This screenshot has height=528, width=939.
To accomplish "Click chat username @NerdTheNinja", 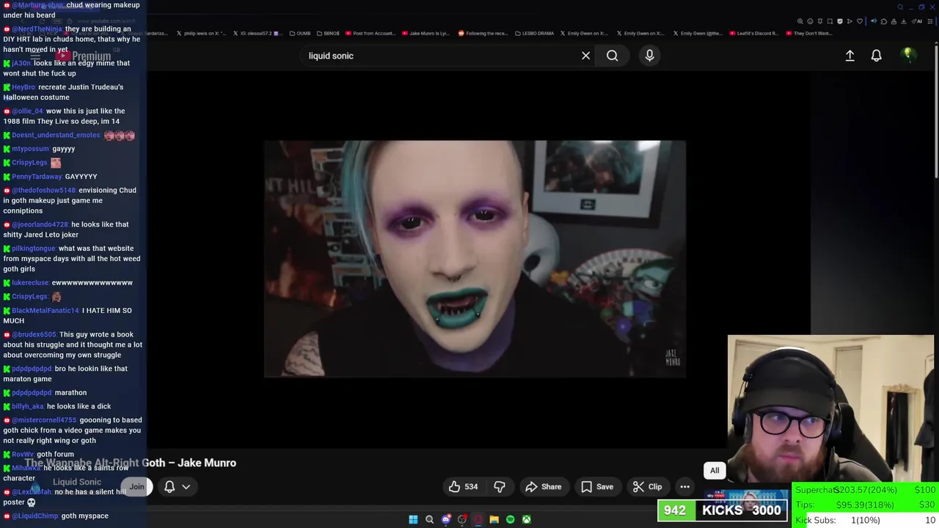I will tap(37, 29).
